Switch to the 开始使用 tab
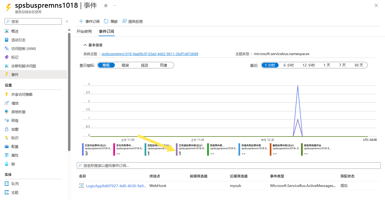This screenshot has width=385, height=200. [84, 31]
